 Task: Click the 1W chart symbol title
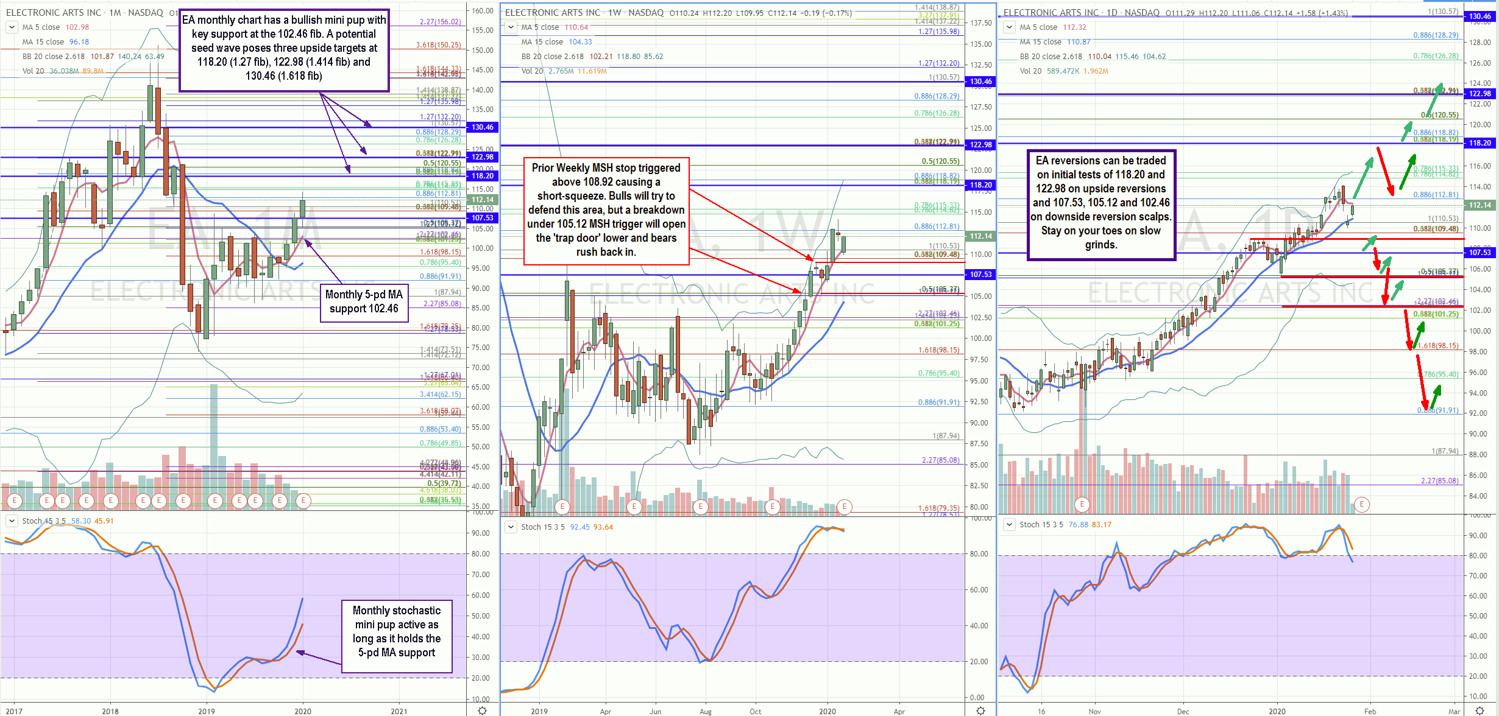point(584,13)
